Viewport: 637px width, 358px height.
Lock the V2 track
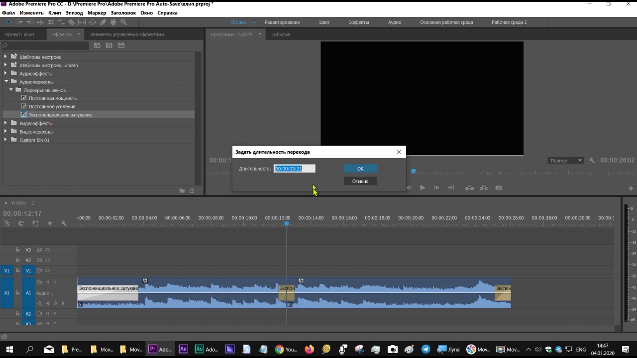coord(17,260)
